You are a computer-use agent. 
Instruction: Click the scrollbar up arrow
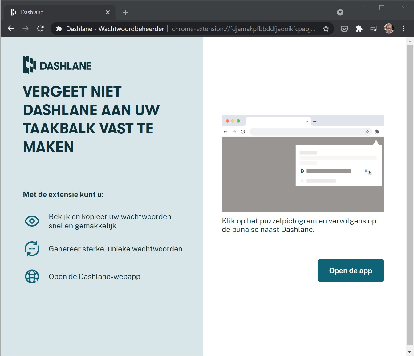[410, 41]
